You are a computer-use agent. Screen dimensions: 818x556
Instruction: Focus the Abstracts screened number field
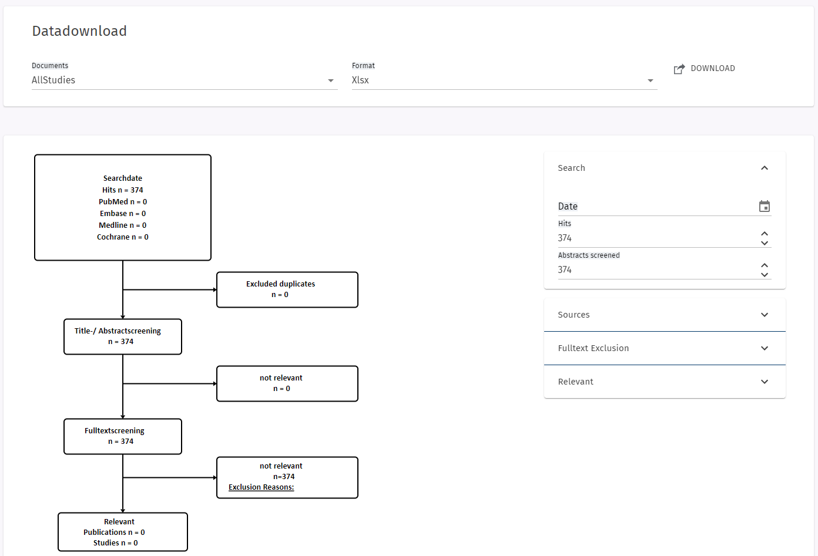tap(652, 269)
